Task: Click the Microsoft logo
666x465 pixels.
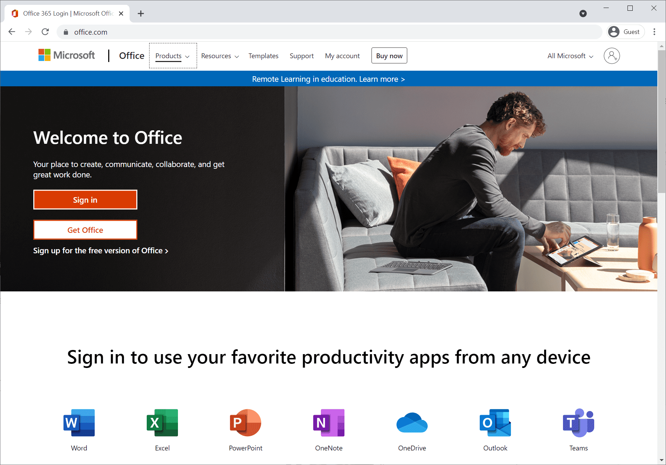Action: [x=66, y=55]
